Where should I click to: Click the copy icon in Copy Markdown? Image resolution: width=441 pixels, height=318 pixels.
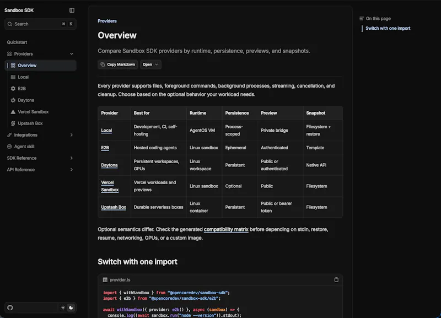(103, 64)
